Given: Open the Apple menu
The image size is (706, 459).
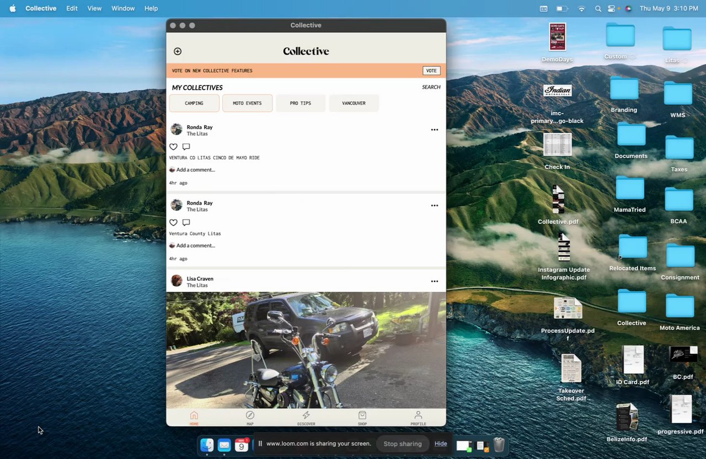Looking at the screenshot, I should [x=13, y=8].
